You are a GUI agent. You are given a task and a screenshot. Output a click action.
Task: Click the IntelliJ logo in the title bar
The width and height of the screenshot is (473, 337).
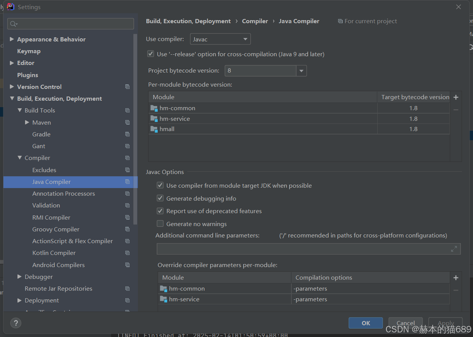[x=11, y=7]
